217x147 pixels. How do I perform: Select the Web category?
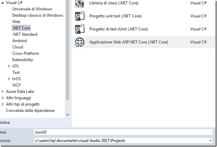(x=16, y=22)
